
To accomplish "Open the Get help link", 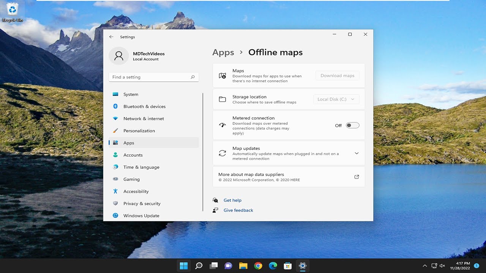I will pos(232,200).
